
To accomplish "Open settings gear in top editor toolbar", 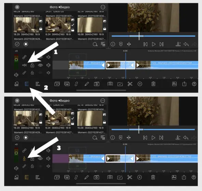I will tap(194, 84).
